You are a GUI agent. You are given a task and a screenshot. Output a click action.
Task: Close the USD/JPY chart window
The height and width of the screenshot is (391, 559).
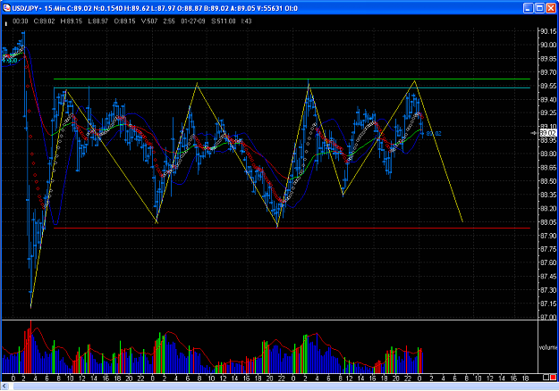551,8
